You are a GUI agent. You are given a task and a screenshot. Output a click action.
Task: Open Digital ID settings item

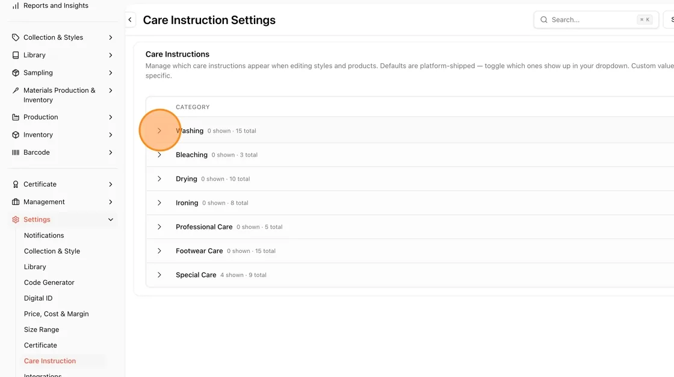click(39, 298)
